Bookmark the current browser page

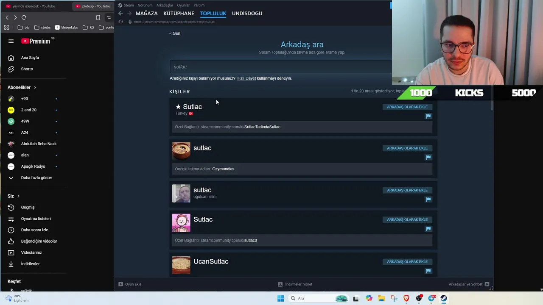tap(98, 17)
